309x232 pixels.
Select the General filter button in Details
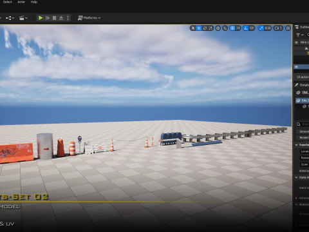coord(303,131)
